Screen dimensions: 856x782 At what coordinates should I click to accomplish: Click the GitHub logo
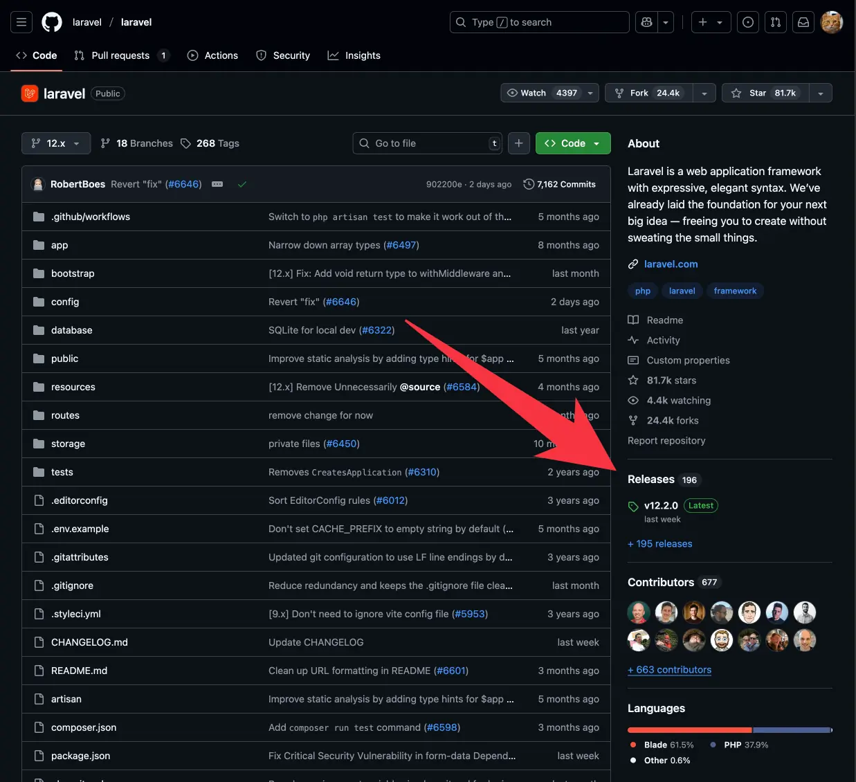pyautogui.click(x=51, y=21)
